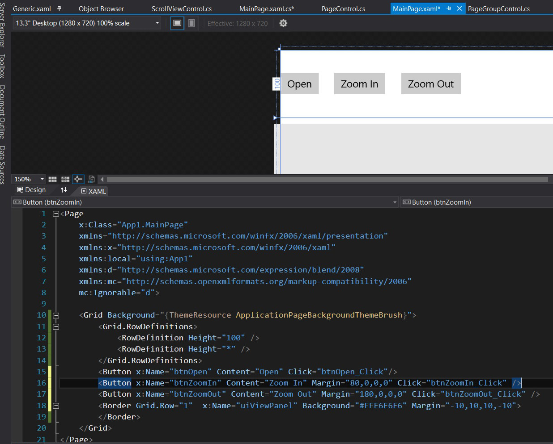Click the designer horizontal scrollbar
553x444 pixels.
(x=327, y=179)
